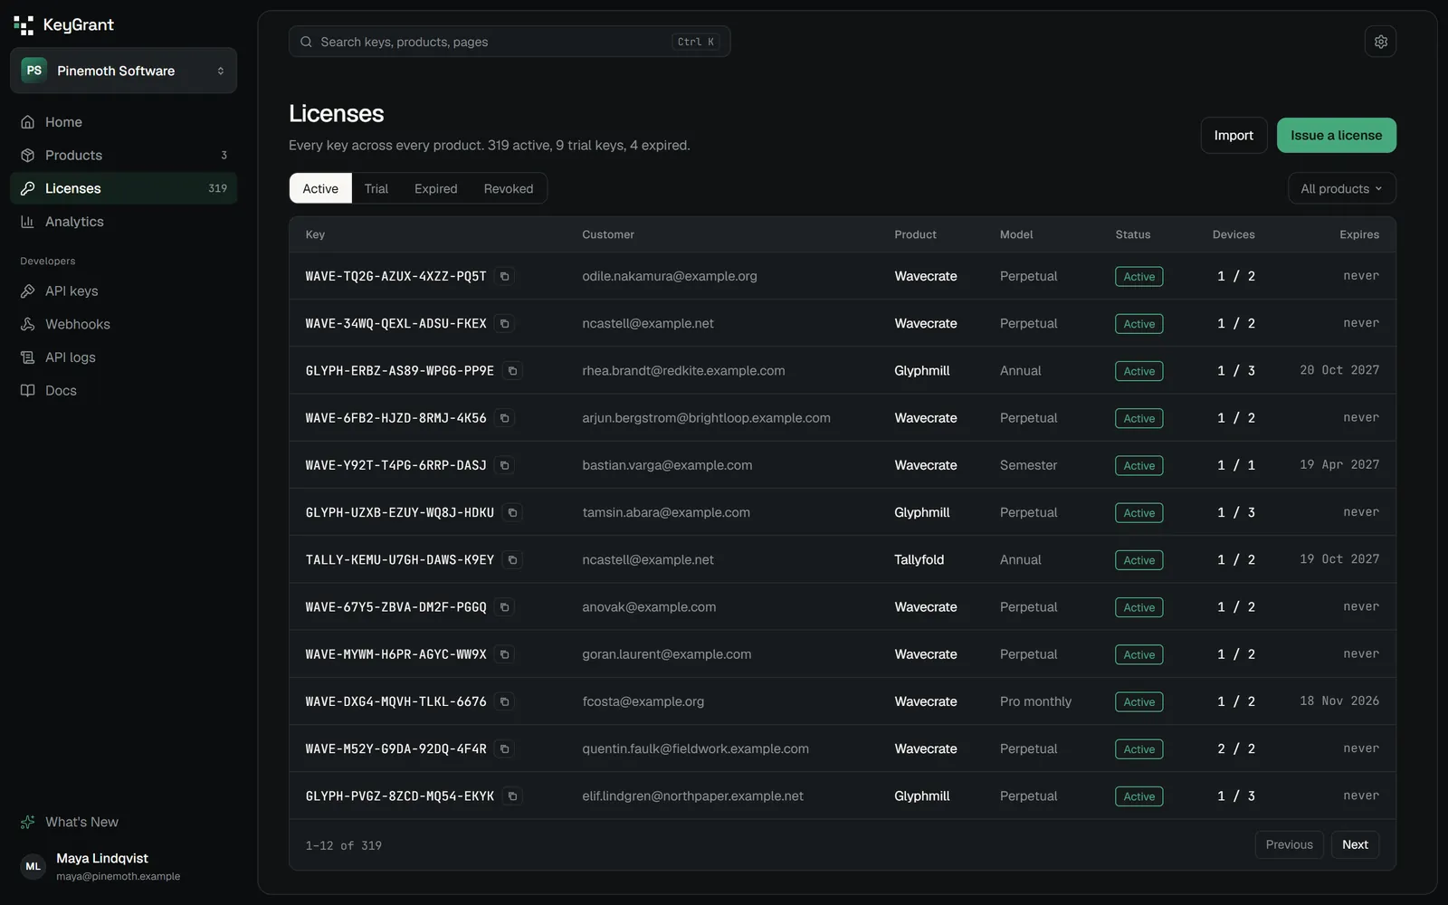Image resolution: width=1448 pixels, height=905 pixels.
Task: Click the 20 Oct 2027 expiry date
Action: point(1339,370)
